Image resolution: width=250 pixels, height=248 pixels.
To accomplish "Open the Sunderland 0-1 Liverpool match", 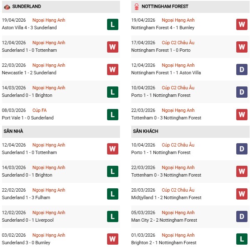I will click(27, 220).
